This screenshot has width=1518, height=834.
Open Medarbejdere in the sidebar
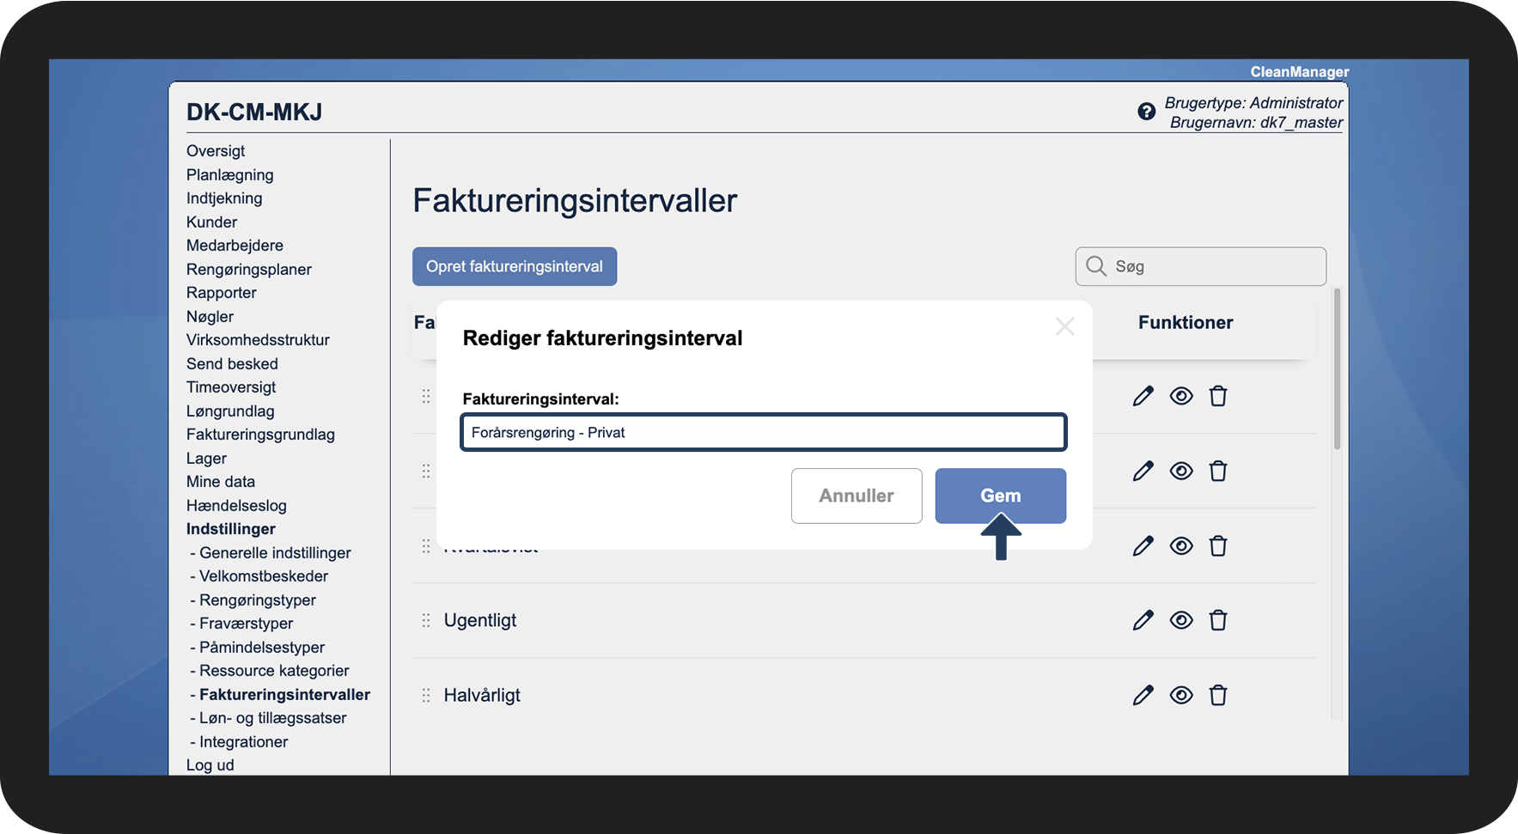(235, 246)
